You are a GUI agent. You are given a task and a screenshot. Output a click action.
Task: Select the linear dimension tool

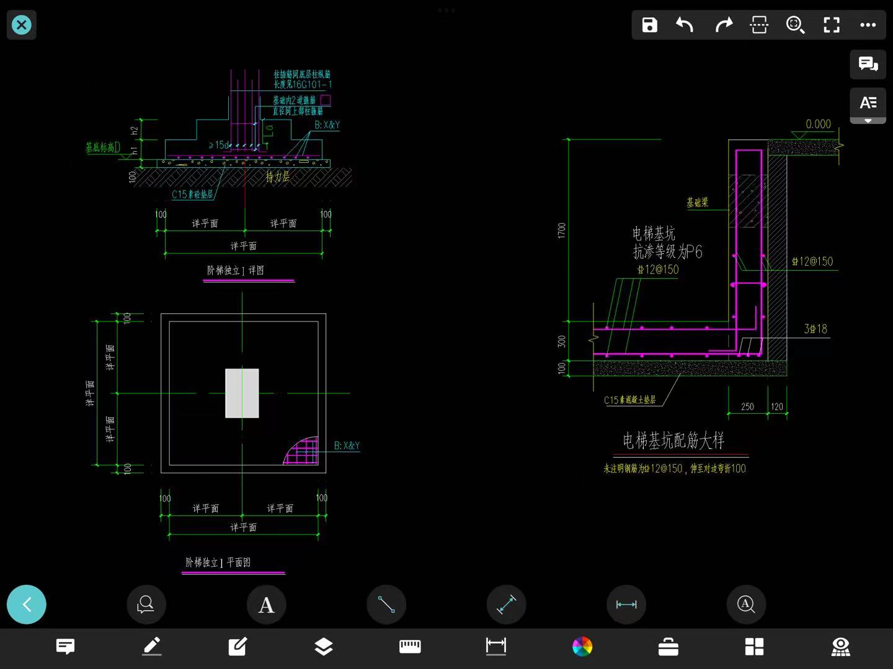(x=626, y=604)
